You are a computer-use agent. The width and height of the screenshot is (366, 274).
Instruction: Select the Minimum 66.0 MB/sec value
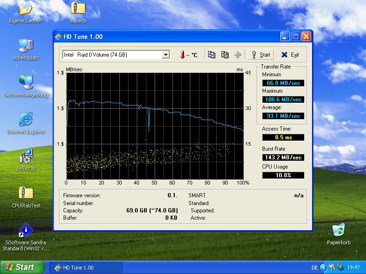283,83
